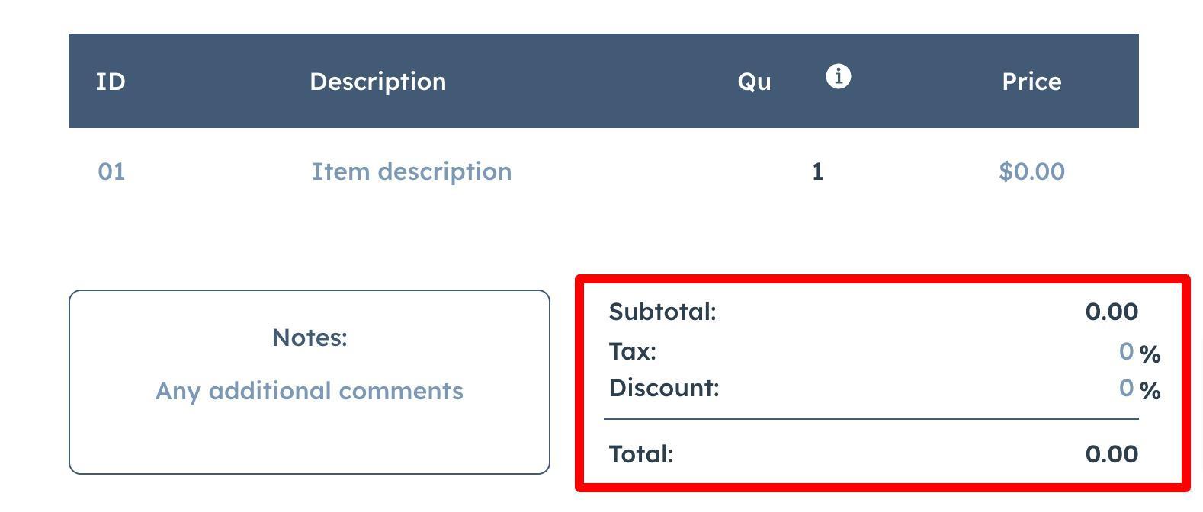Click the Price column header
This screenshot has height=512, width=1203.
[1031, 82]
